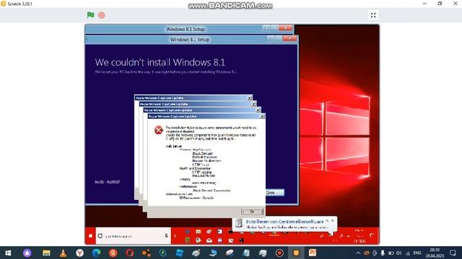
Task: Open Yandex Browser Y icon on taskbar
Action: coord(79,253)
